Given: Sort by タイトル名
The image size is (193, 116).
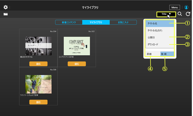Looking at the screenshot, I should point(160,23).
